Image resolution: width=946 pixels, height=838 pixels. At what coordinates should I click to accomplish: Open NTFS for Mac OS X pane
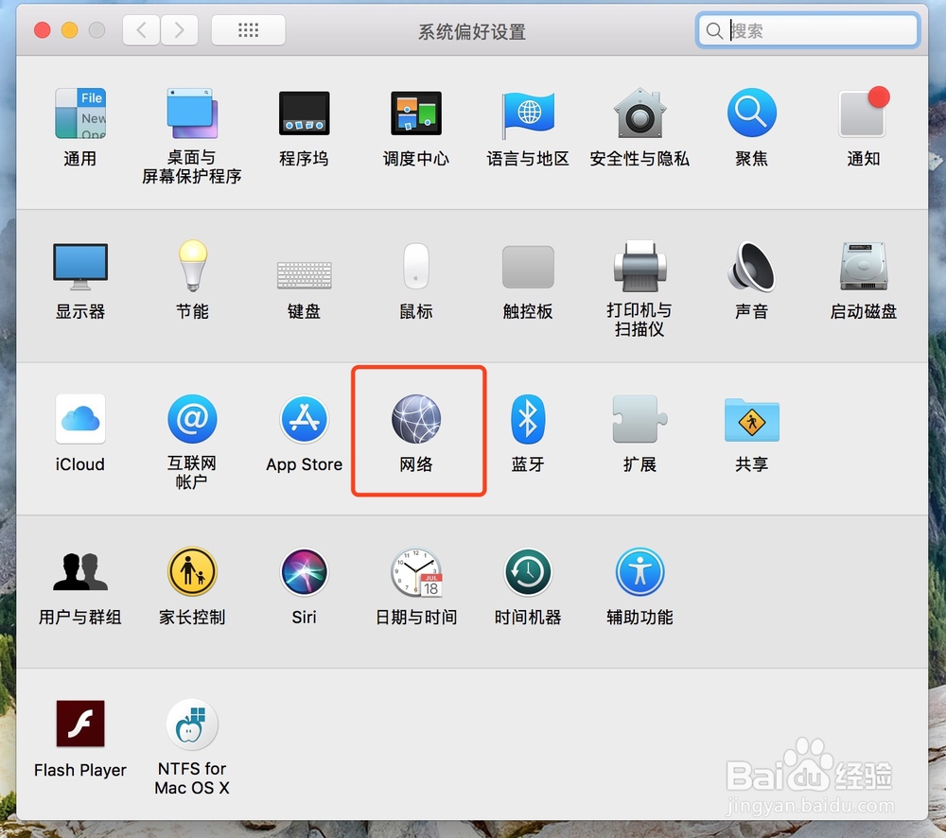192,724
